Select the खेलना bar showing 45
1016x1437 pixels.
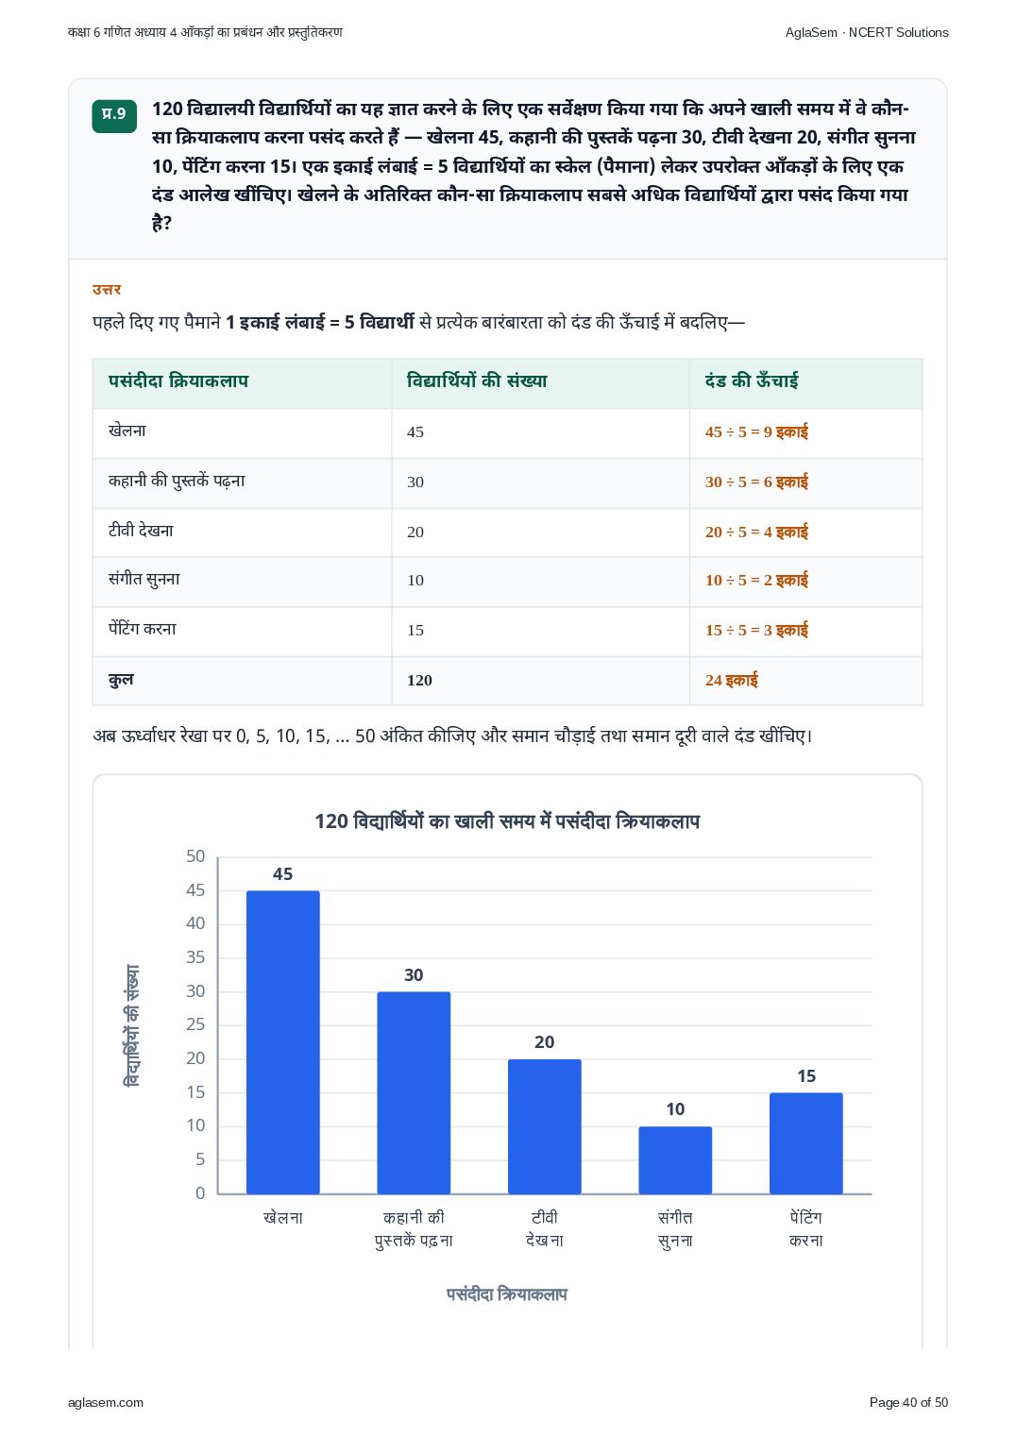pyautogui.click(x=283, y=1042)
